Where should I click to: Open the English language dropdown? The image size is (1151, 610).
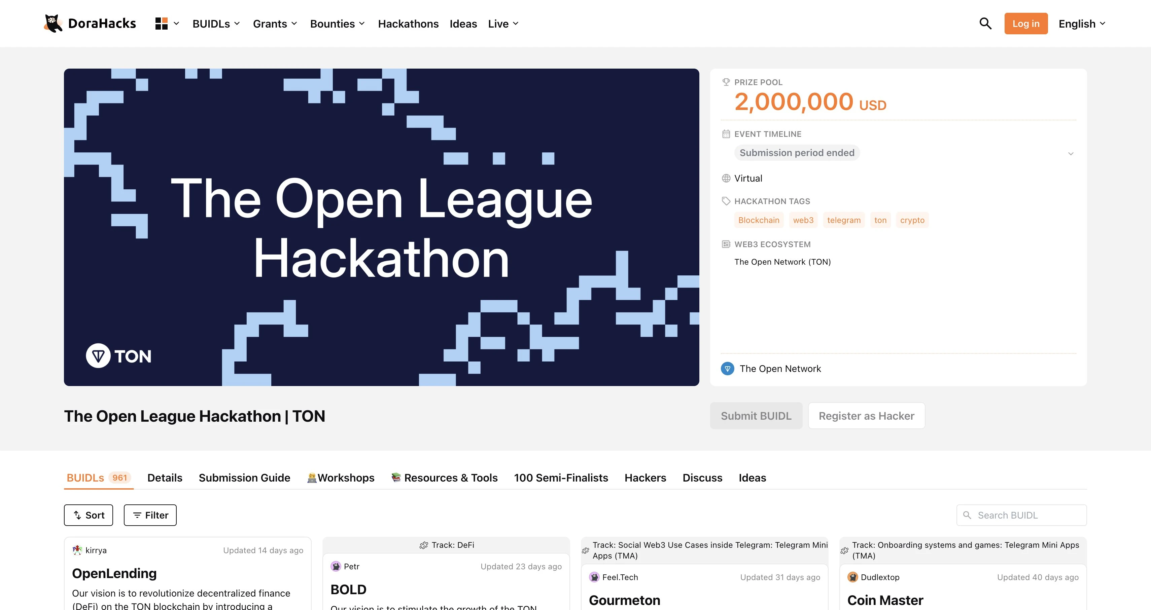[1082, 24]
